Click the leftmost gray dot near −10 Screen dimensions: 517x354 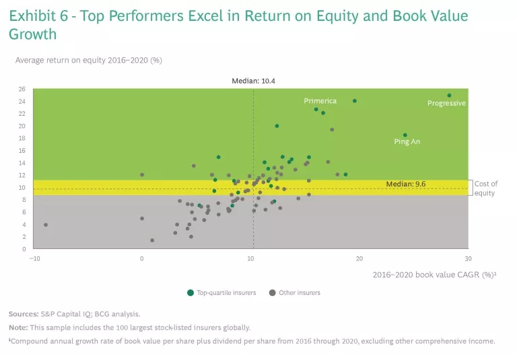tap(46, 225)
